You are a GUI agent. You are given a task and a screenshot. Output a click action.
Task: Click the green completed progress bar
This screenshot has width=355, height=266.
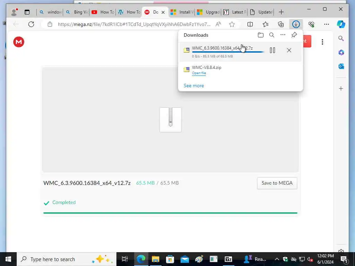tap(170, 213)
